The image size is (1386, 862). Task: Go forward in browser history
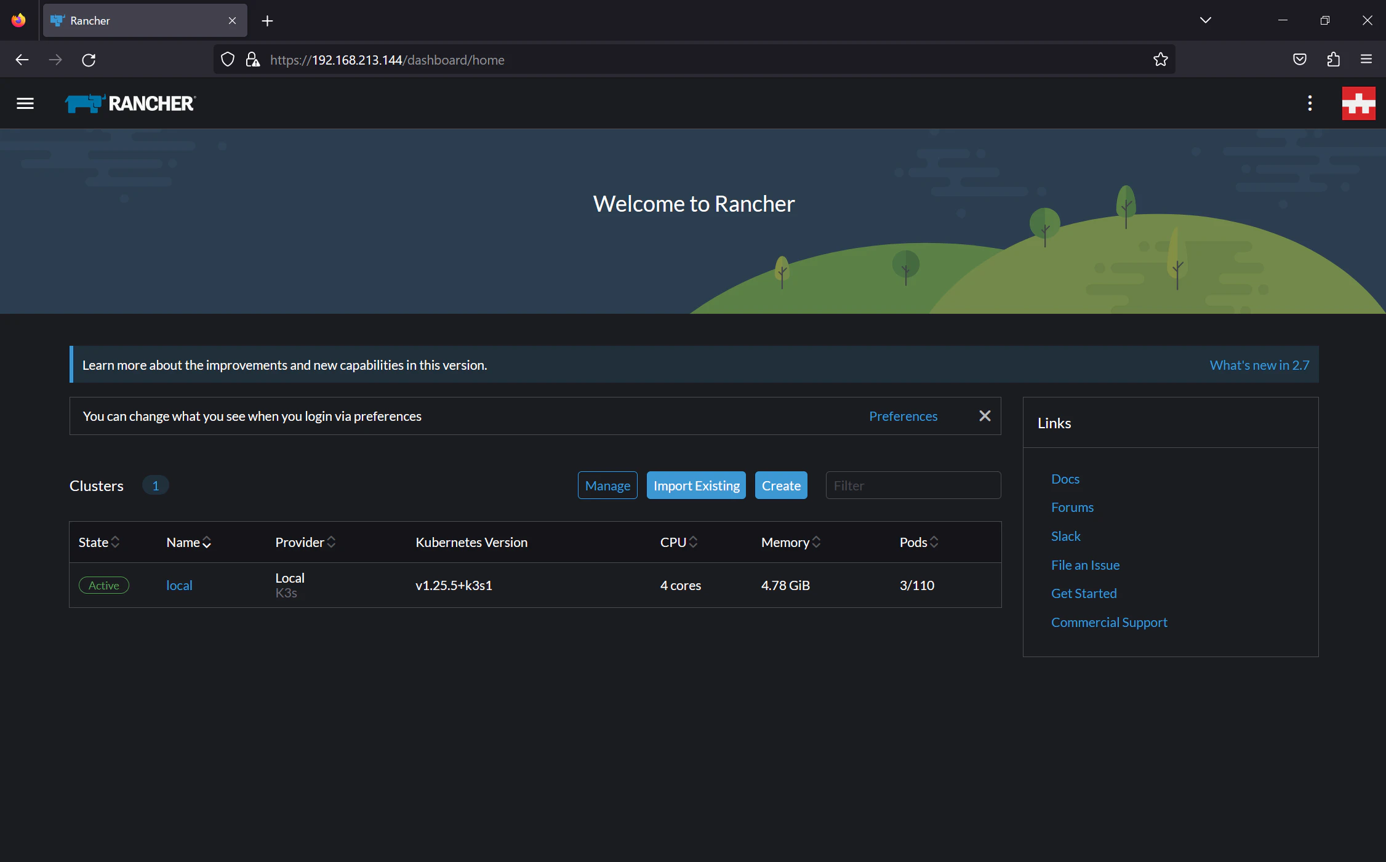55,60
